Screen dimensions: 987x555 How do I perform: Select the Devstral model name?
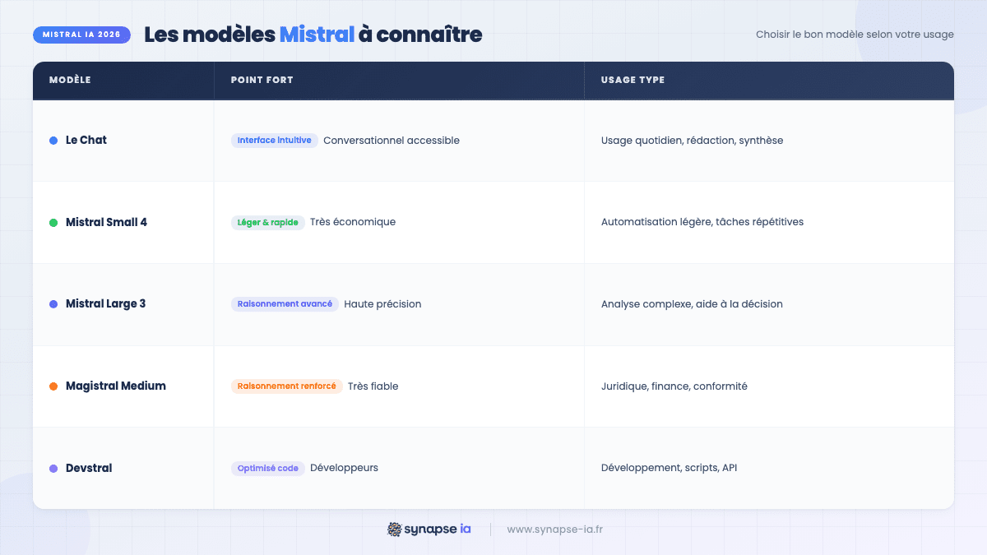click(x=89, y=469)
